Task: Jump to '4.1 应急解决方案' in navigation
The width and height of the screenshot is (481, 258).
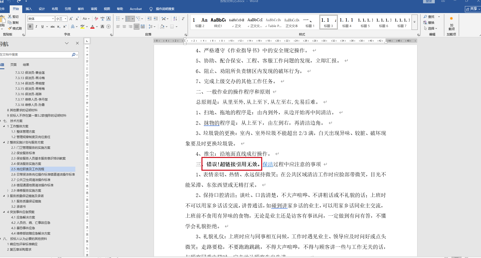Action: pyautogui.click(x=23, y=217)
